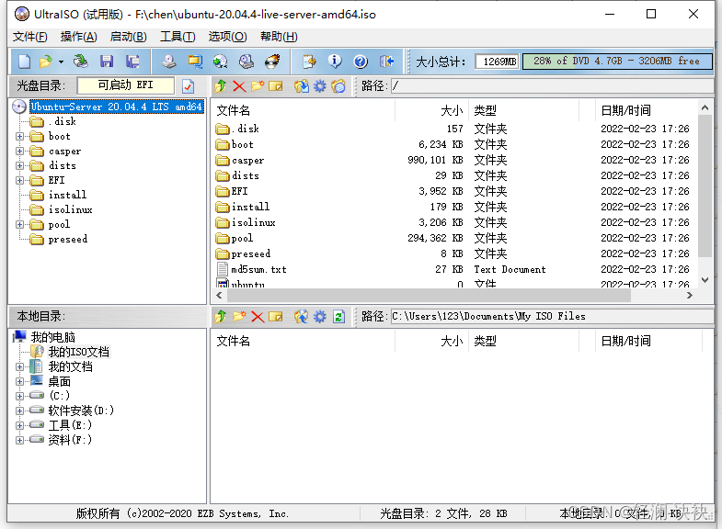Click Up folder icon in image toolbar
Image resolution: width=722 pixels, height=529 pixels.
(221, 86)
